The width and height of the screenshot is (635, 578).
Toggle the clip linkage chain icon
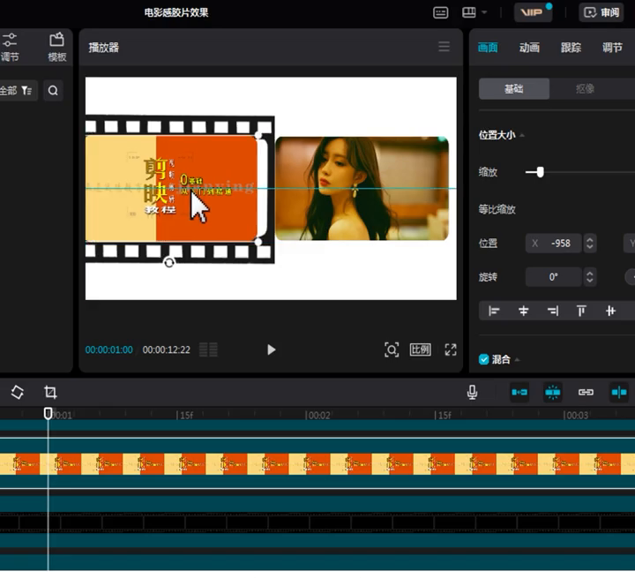(x=586, y=393)
